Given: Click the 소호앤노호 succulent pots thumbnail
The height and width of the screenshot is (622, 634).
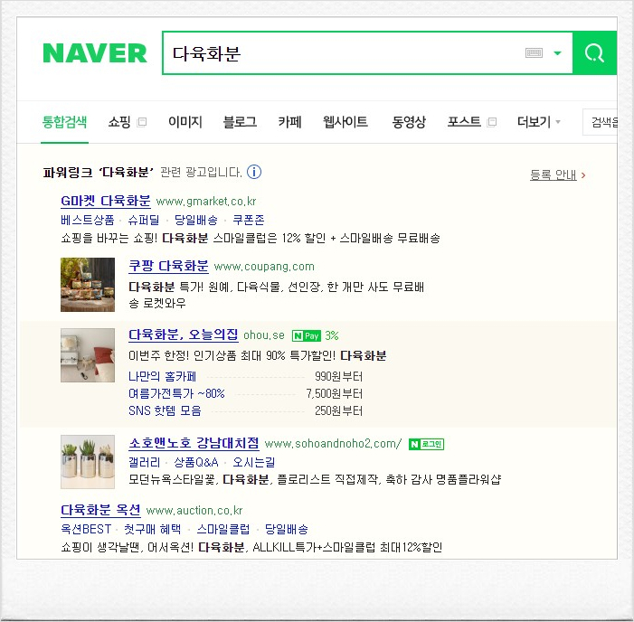Looking at the screenshot, I should click(88, 462).
